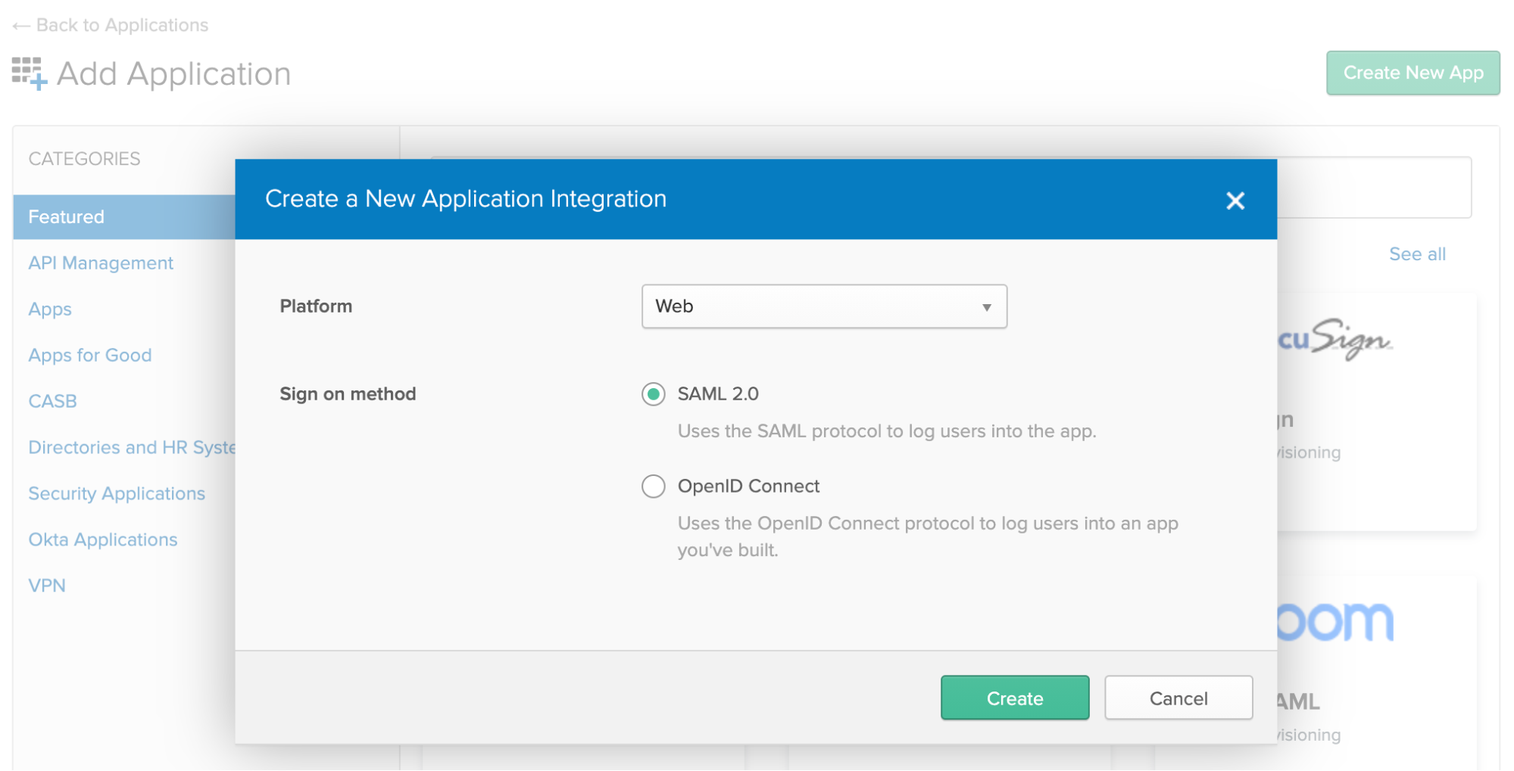This screenshot has width=1514, height=771.
Task: Click the DocuSign logo thumbnail
Action: 1336,340
